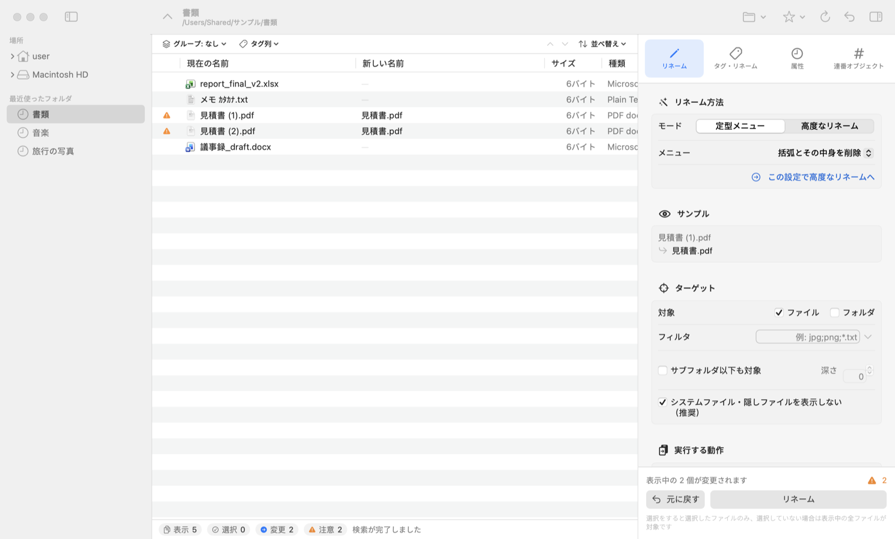Click the undo arrow in the toolbar
This screenshot has height=539, width=895.
[849, 17]
